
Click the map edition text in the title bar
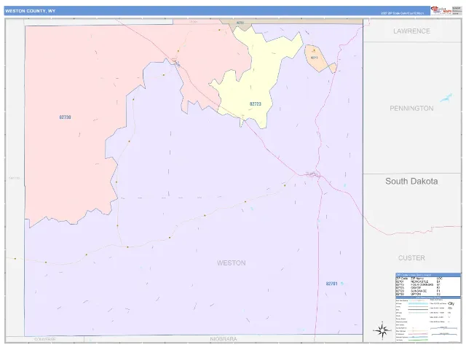click(403, 13)
